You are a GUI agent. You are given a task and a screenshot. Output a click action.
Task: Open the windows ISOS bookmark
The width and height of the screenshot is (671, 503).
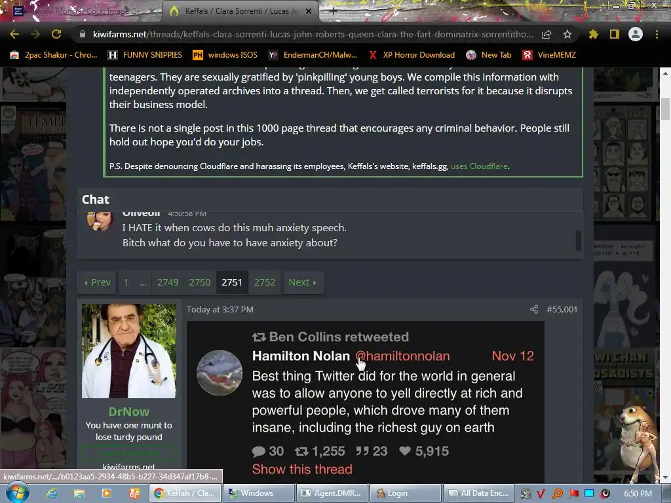click(x=225, y=55)
